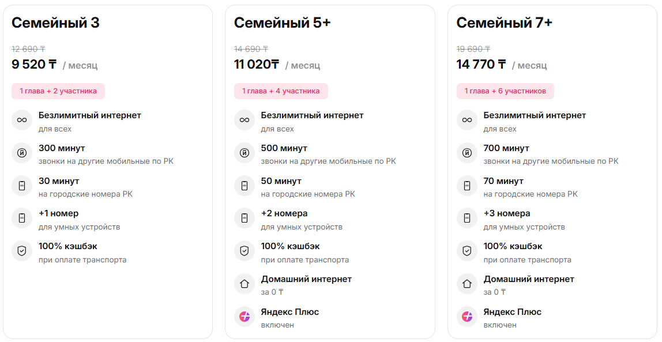Click the +3 номера device icon
This screenshot has height=342, width=662.
467,218
